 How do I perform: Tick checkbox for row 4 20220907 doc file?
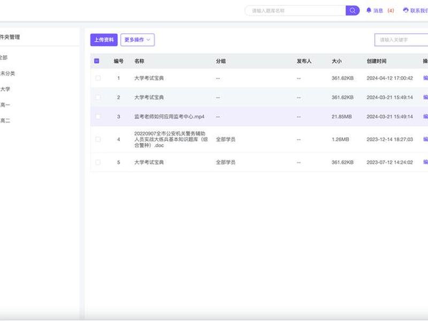coord(98,139)
